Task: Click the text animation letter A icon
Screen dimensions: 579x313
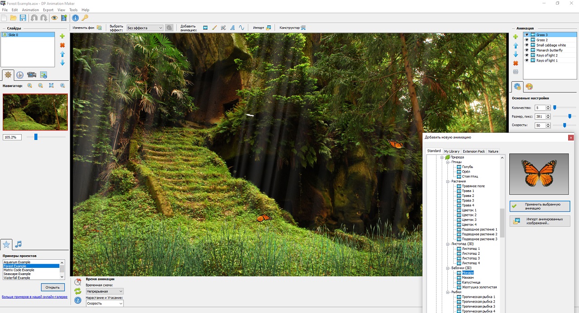Action: pos(233,28)
